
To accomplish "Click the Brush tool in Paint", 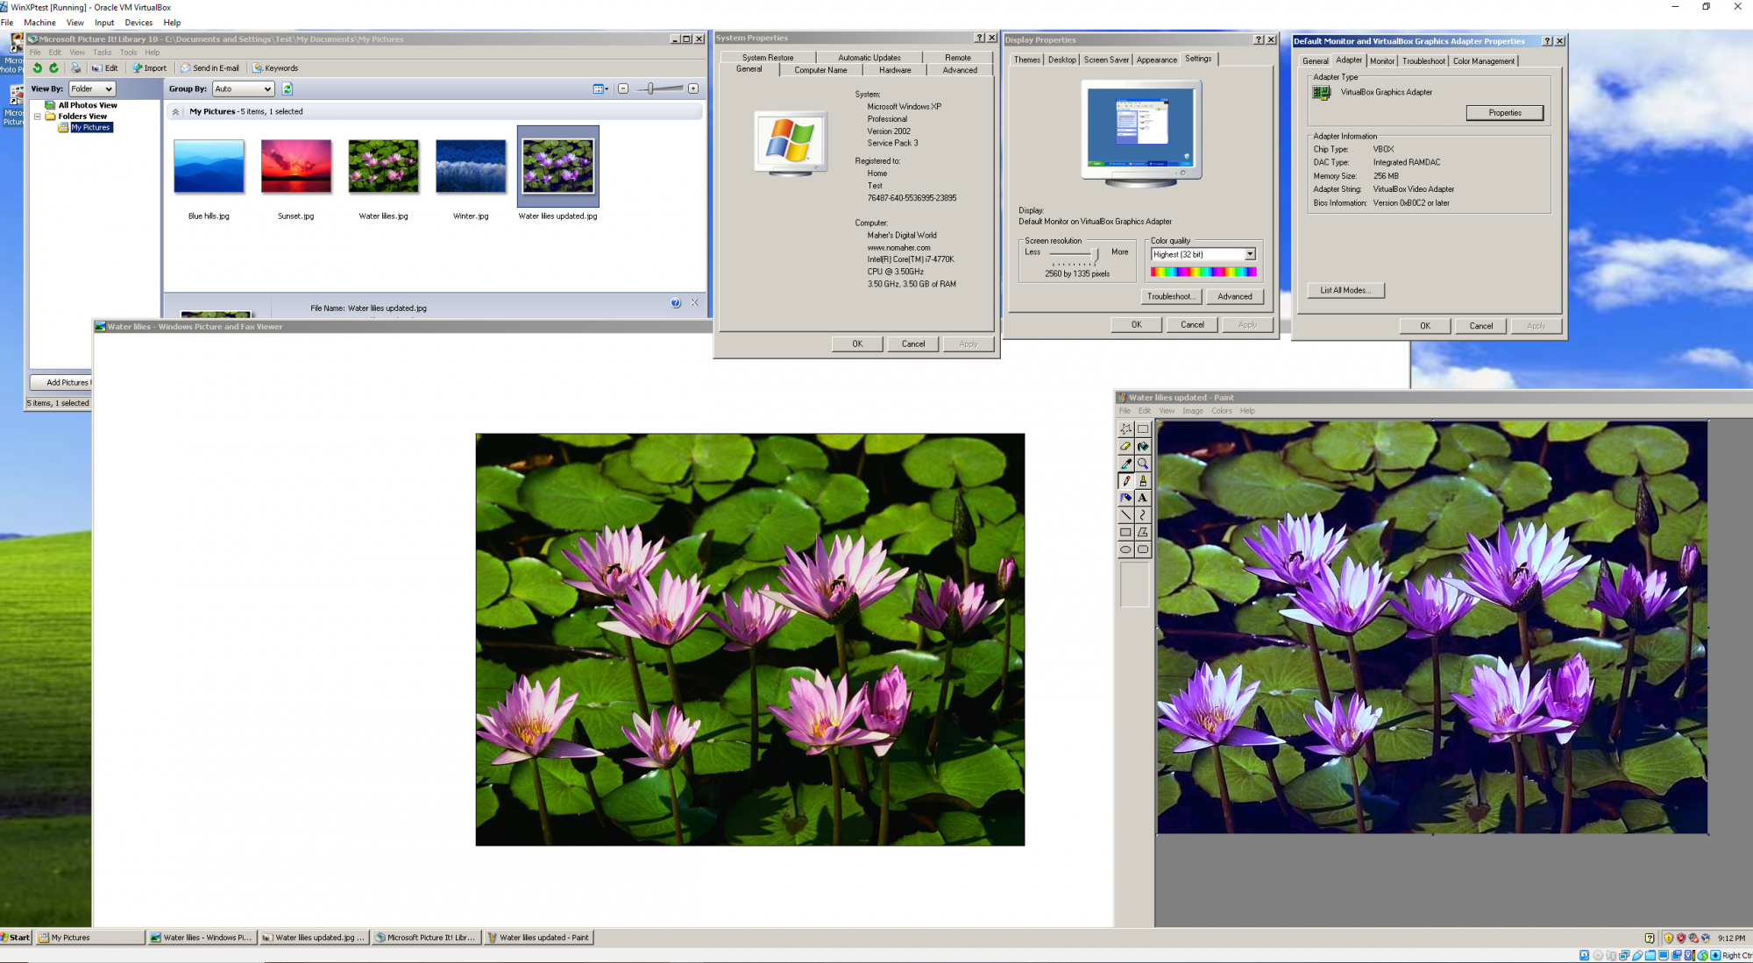I will click(x=1143, y=480).
